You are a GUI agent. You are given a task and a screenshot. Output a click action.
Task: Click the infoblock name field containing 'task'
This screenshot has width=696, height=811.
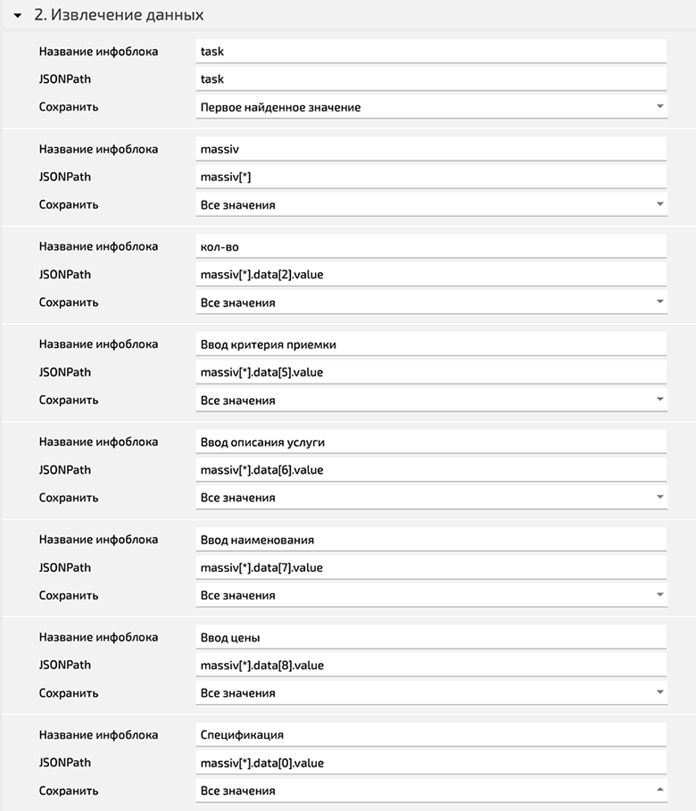coord(431,51)
